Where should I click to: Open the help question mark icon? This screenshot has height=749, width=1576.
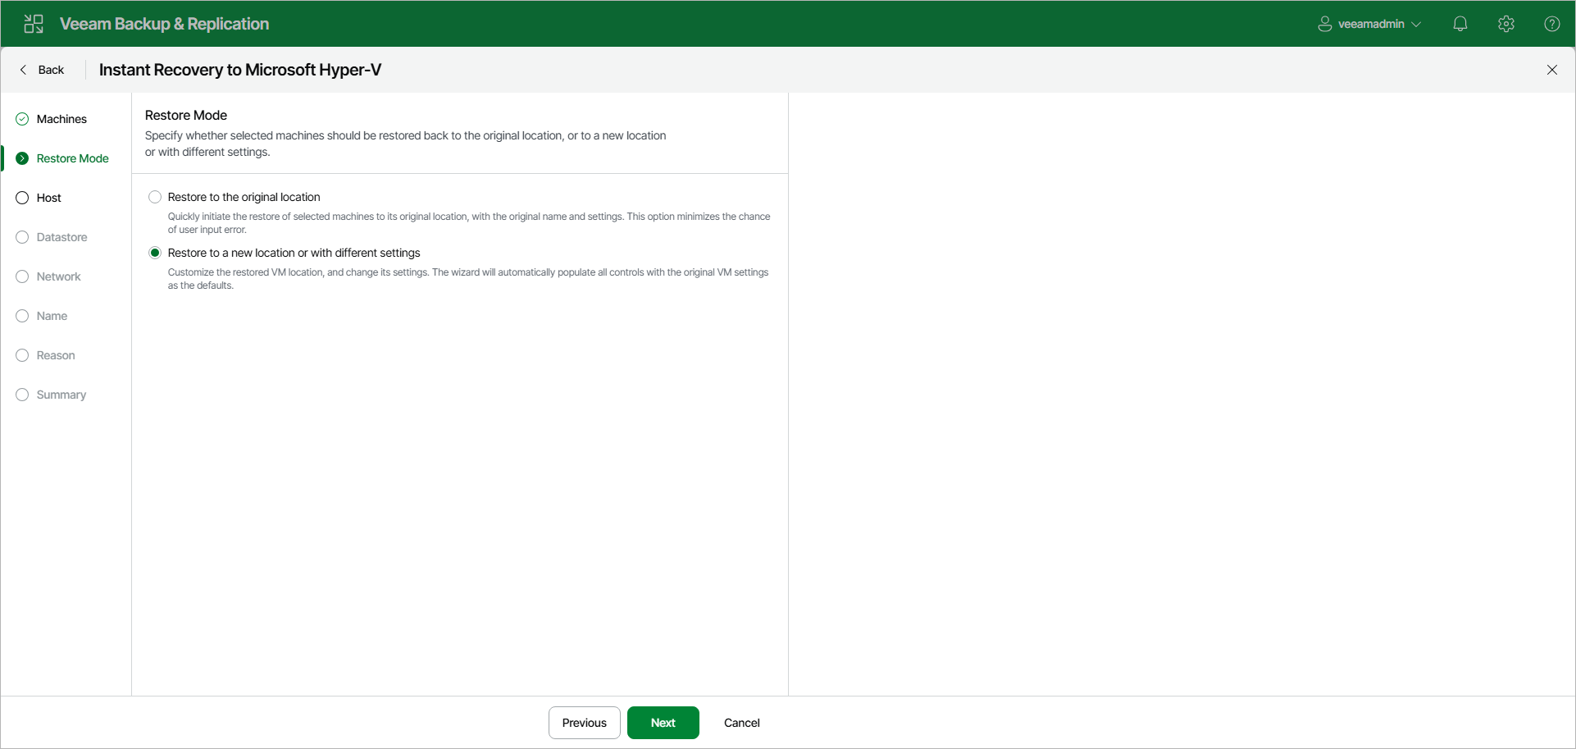(1552, 23)
